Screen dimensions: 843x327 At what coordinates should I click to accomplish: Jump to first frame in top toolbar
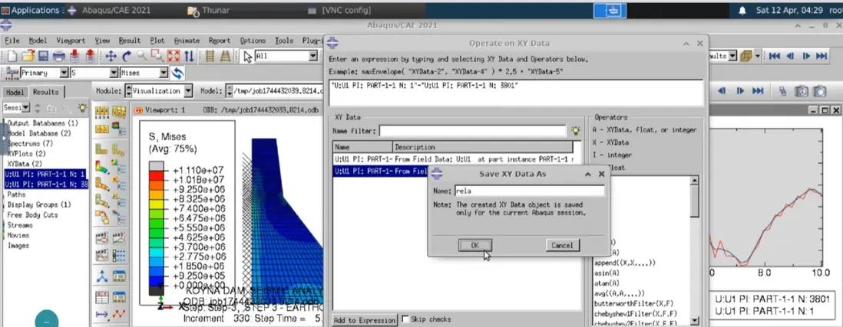tap(774, 57)
